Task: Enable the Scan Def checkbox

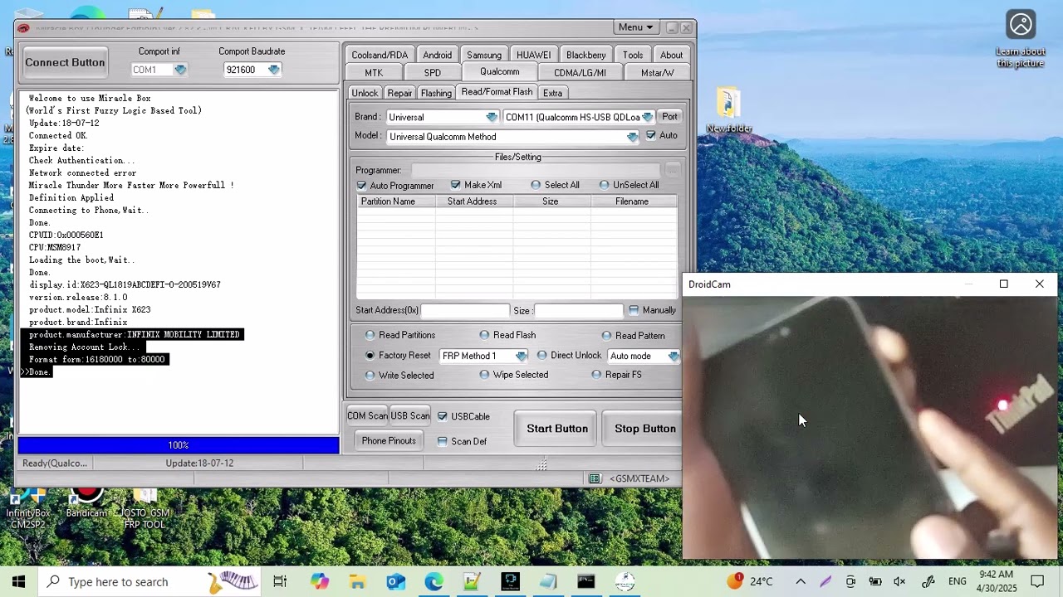Action: coord(443,441)
